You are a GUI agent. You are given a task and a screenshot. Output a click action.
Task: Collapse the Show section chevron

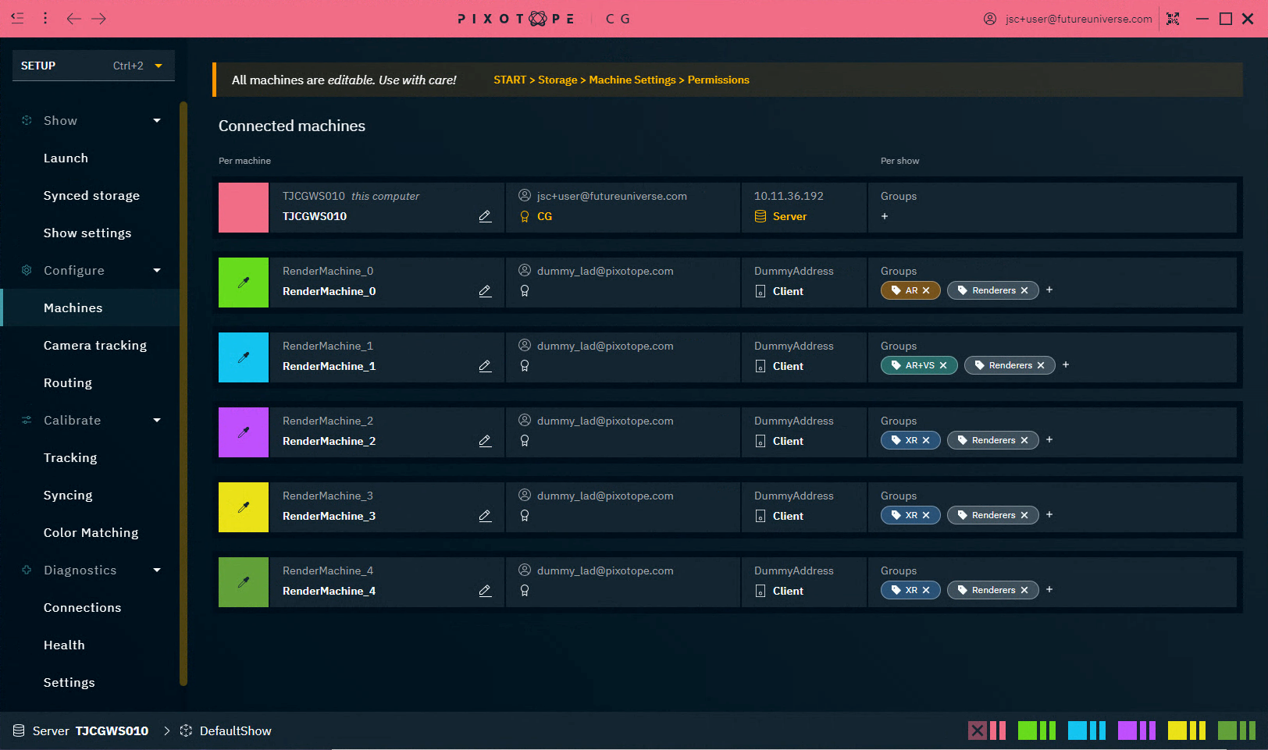coord(157,120)
